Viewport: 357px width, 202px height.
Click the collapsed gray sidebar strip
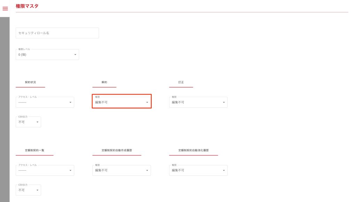pos(5,105)
